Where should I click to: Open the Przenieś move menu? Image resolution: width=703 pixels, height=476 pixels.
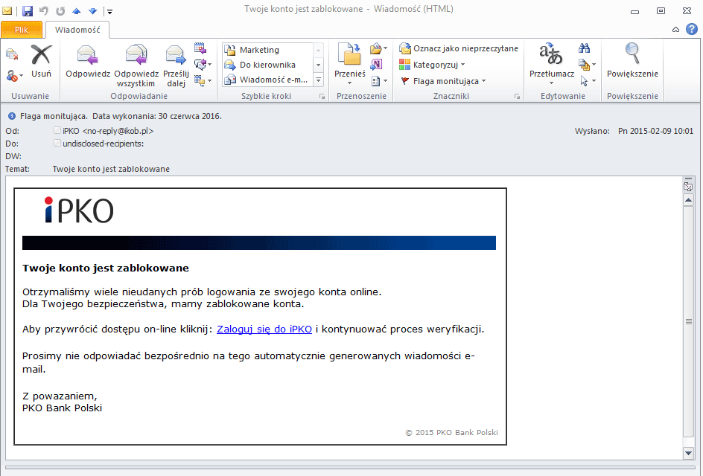pos(350,63)
